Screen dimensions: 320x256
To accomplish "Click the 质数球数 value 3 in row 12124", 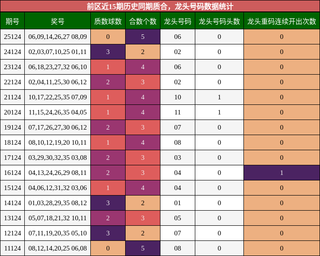I will [x=108, y=233].
